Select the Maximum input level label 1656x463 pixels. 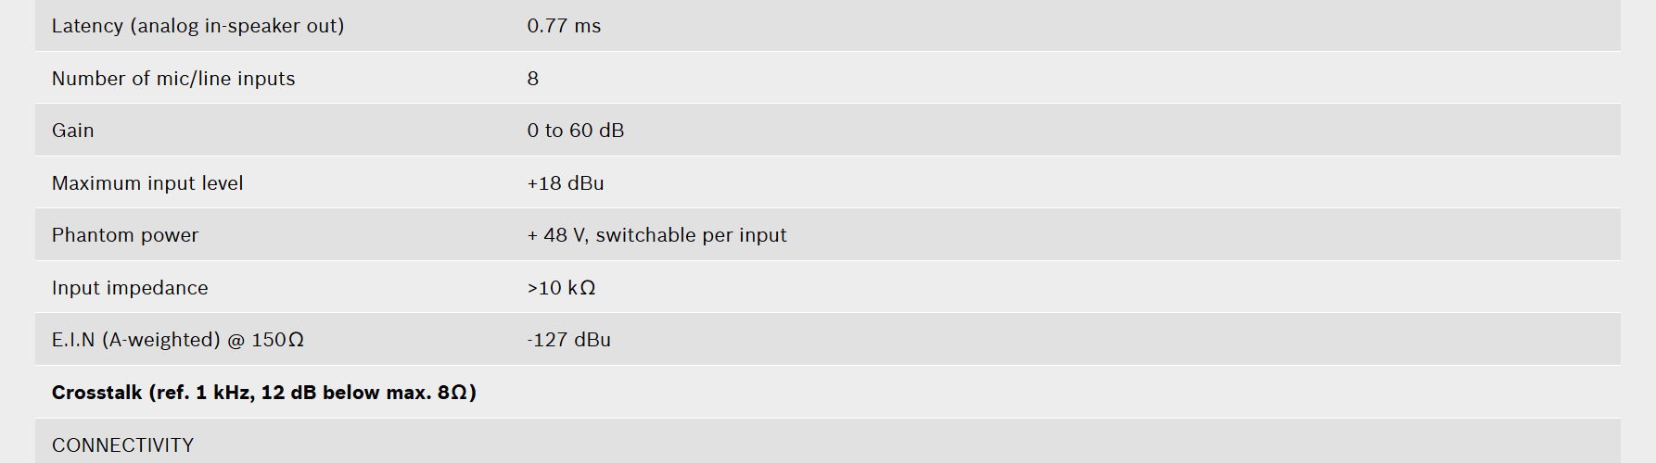[x=147, y=183]
